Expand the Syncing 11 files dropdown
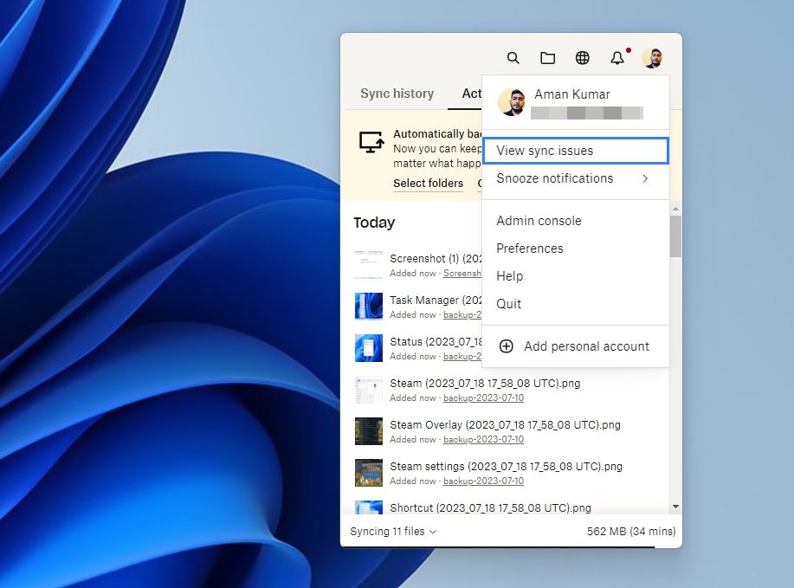Viewport: 794px width, 588px height. 391,531
